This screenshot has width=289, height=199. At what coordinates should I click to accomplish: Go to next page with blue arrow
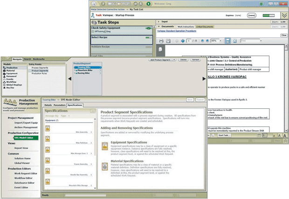pos(183,41)
